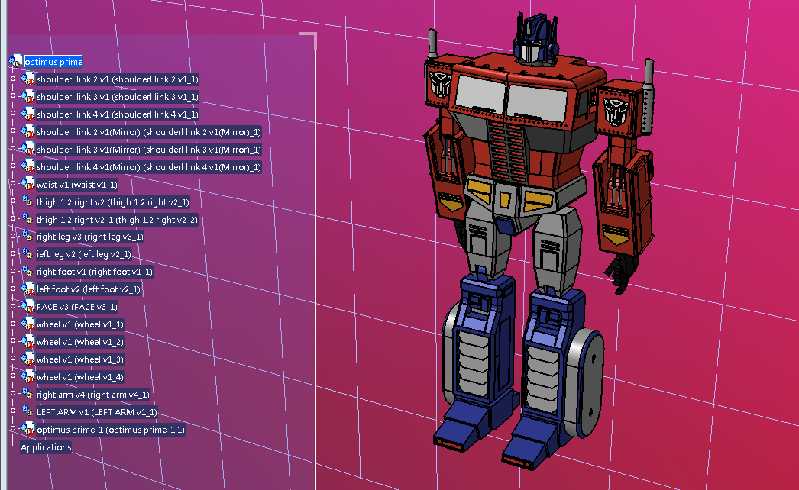Image resolution: width=799 pixels, height=490 pixels.
Task: Click the wheel v1_2 part icon
Action: tap(28, 342)
